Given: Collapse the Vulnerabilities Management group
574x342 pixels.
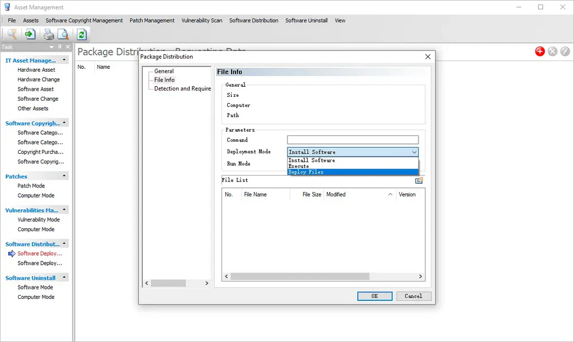Looking at the screenshot, I should pyautogui.click(x=64, y=209).
